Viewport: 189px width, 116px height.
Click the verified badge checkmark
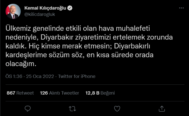[x=70, y=8]
